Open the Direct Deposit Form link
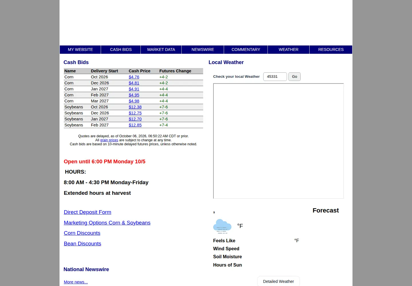The height and width of the screenshot is (286, 412). coord(88,212)
